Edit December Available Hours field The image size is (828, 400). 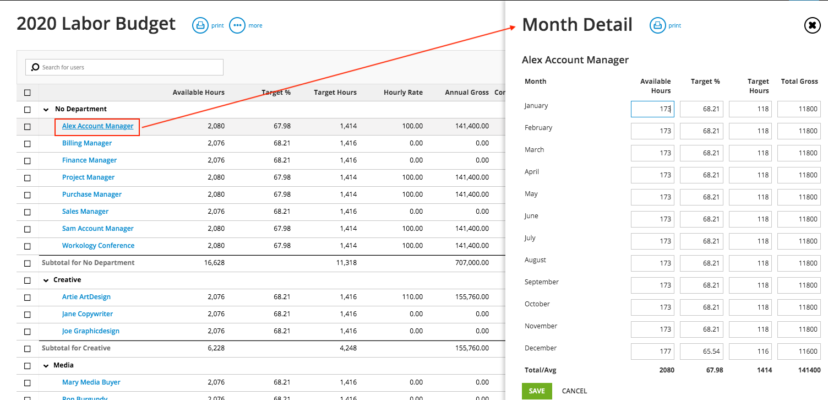[652, 352]
